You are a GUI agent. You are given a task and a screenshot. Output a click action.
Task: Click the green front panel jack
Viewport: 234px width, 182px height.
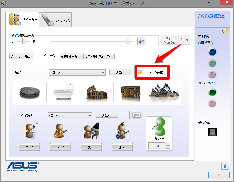212,92
